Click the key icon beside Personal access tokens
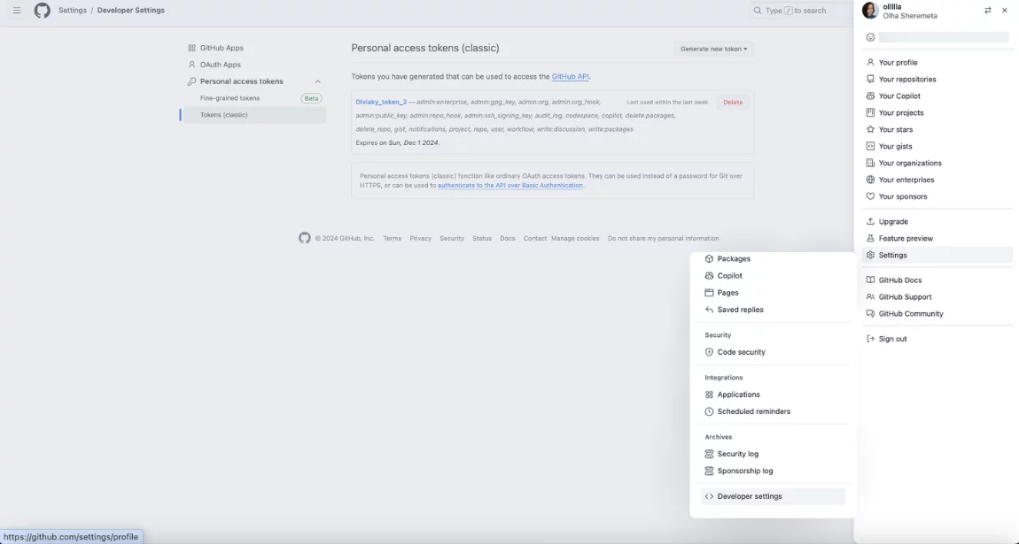1019x544 pixels. (191, 80)
